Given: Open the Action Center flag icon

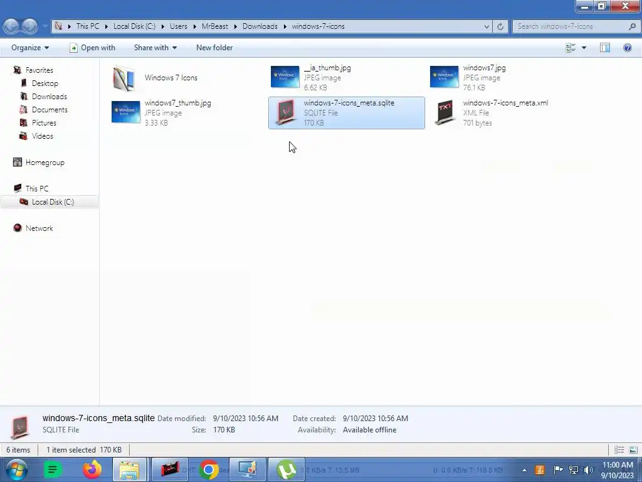Looking at the screenshot, I should (x=557, y=469).
